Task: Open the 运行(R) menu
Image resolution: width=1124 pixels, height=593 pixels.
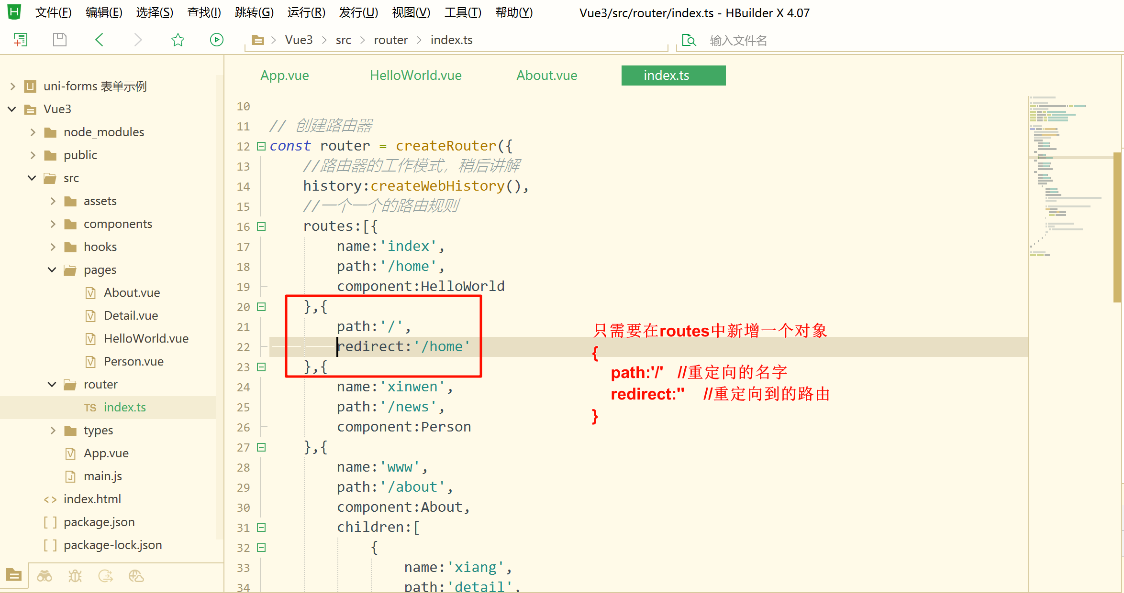Action: pos(306,13)
